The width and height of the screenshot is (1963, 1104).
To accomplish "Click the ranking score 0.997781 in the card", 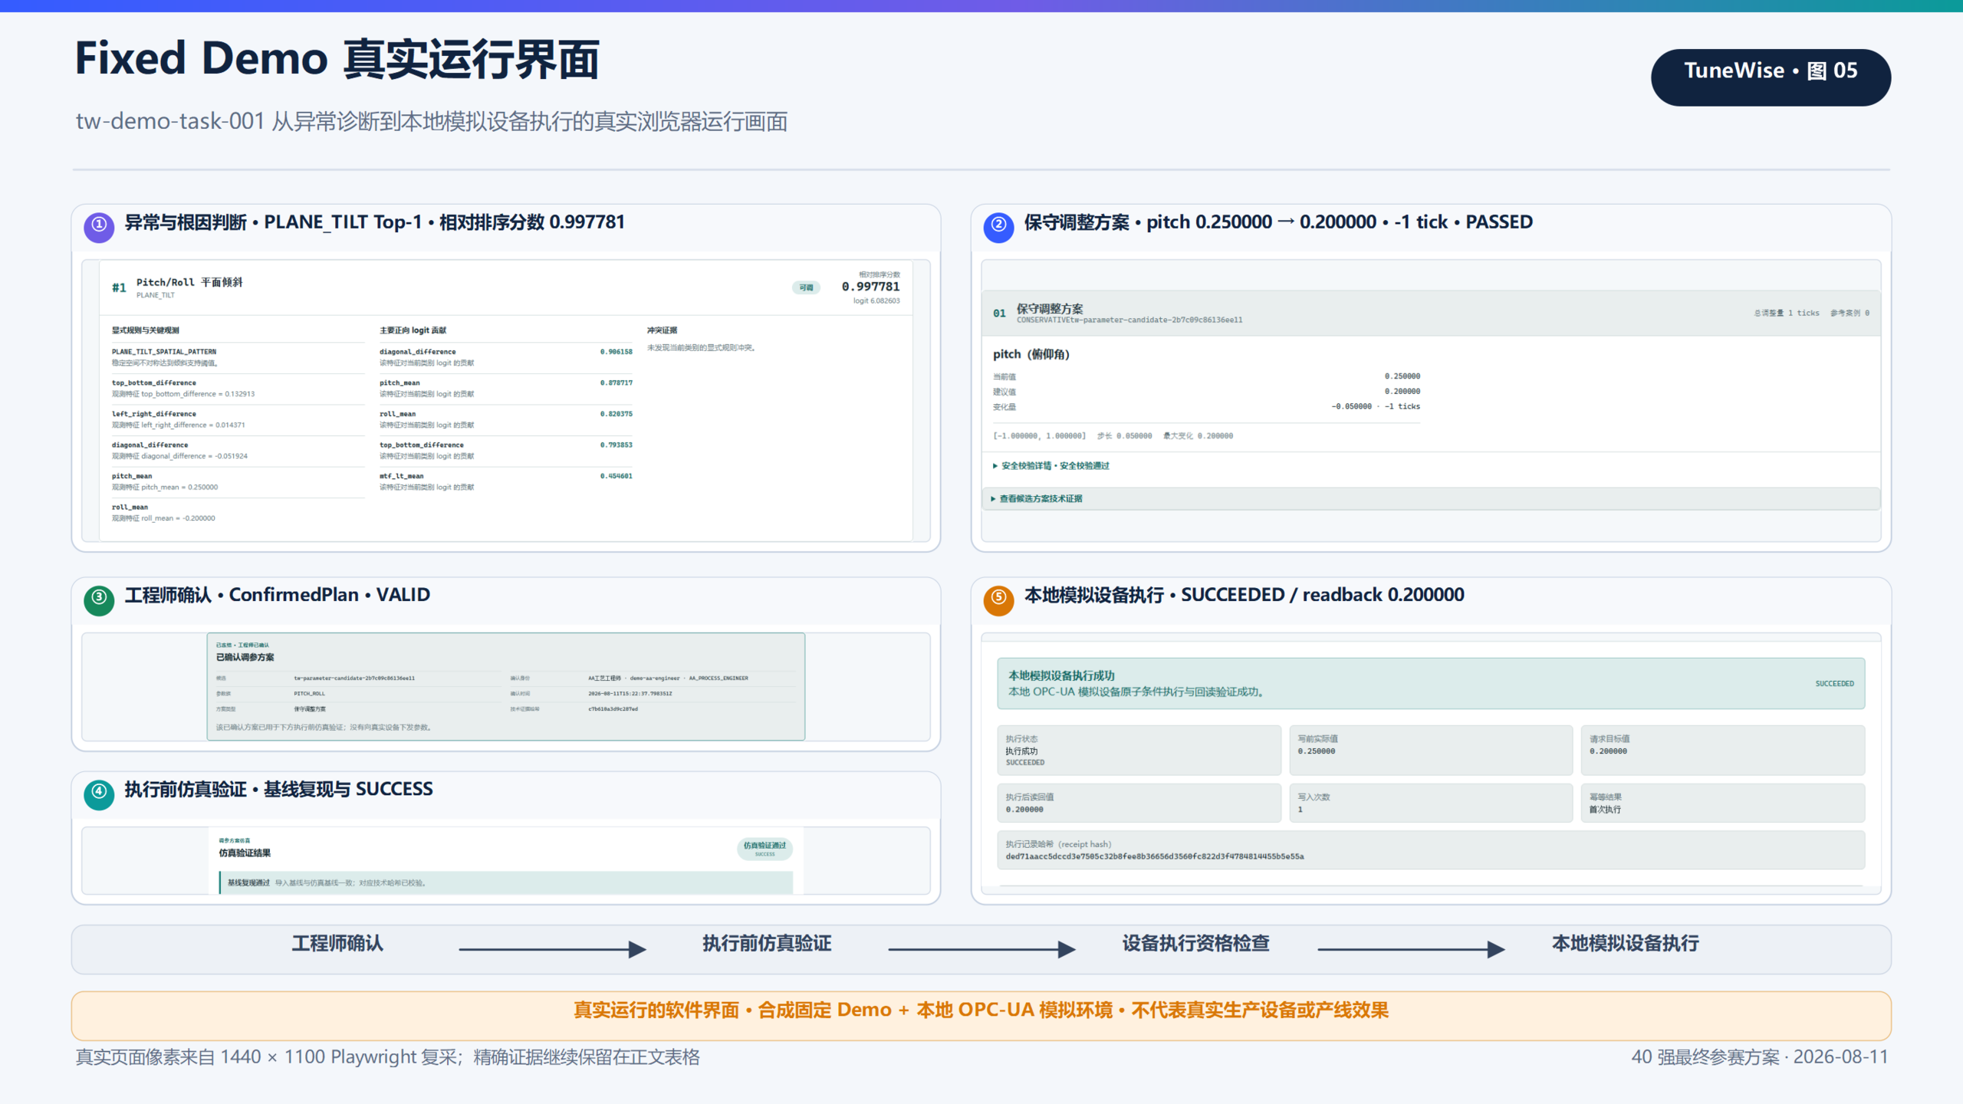I will click(x=870, y=287).
